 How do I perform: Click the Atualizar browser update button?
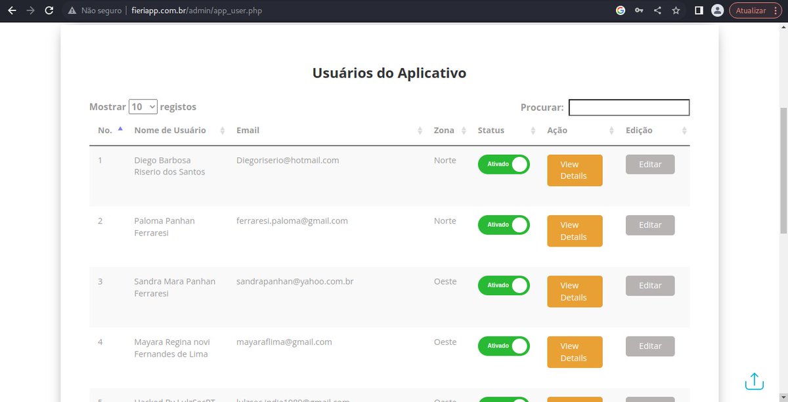tap(756, 10)
